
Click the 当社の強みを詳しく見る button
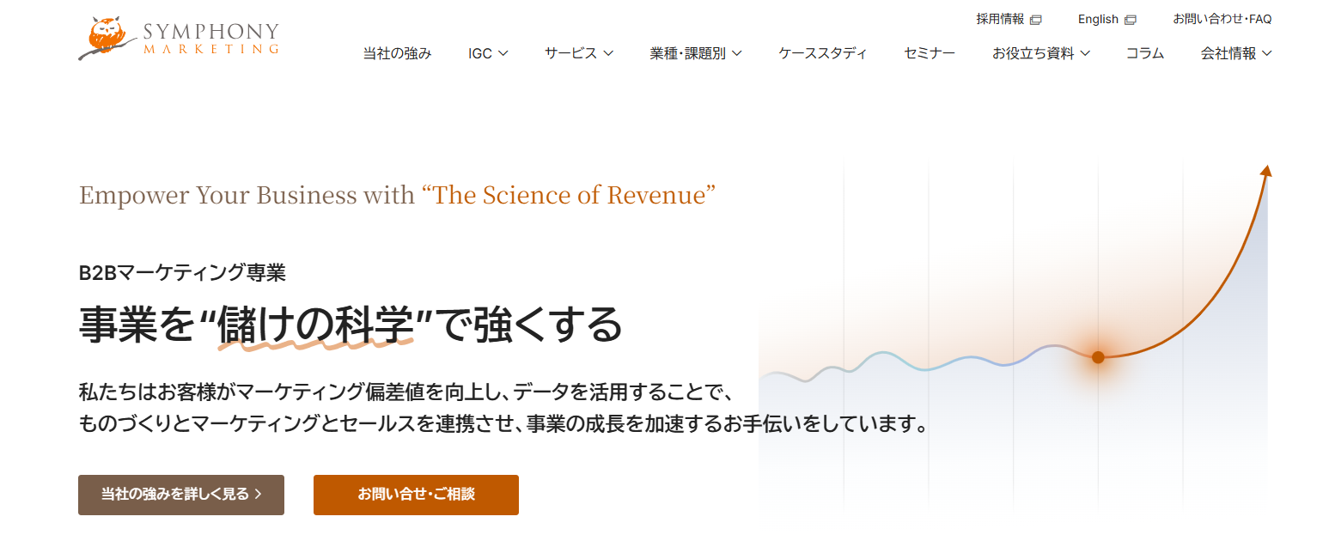click(180, 495)
